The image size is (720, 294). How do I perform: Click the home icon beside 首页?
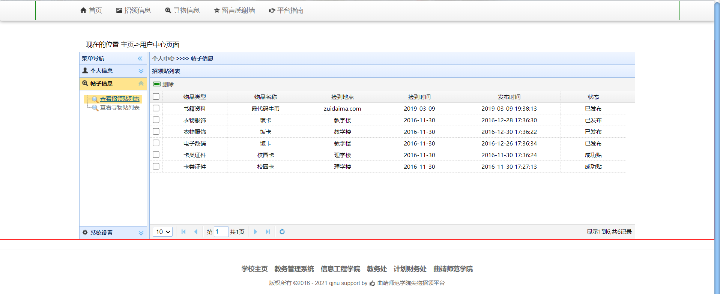point(83,10)
